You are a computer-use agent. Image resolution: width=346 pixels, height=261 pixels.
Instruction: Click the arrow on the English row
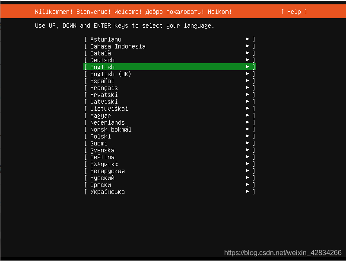[248, 67]
